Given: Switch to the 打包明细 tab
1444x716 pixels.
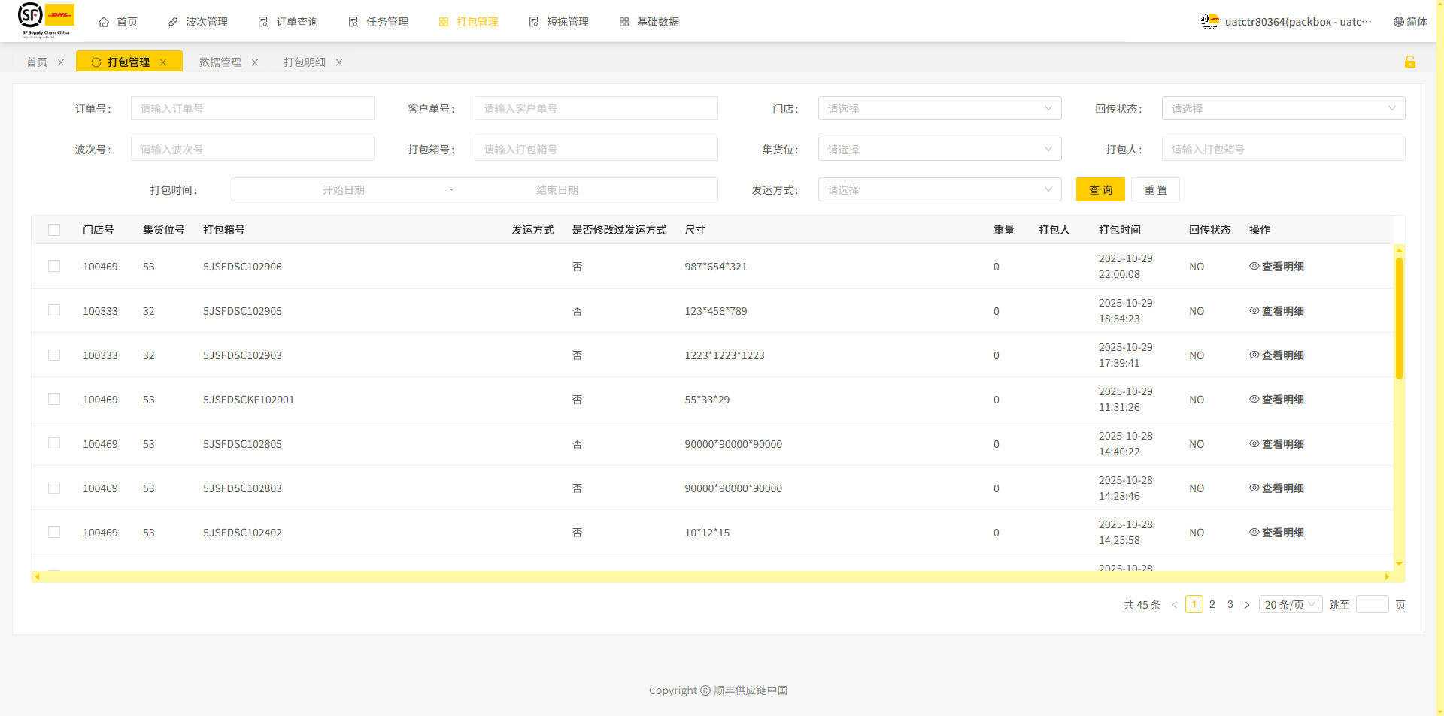Looking at the screenshot, I should (305, 62).
